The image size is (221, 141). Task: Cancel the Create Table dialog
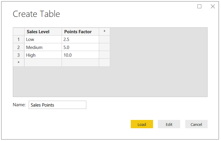pyautogui.click(x=196, y=124)
